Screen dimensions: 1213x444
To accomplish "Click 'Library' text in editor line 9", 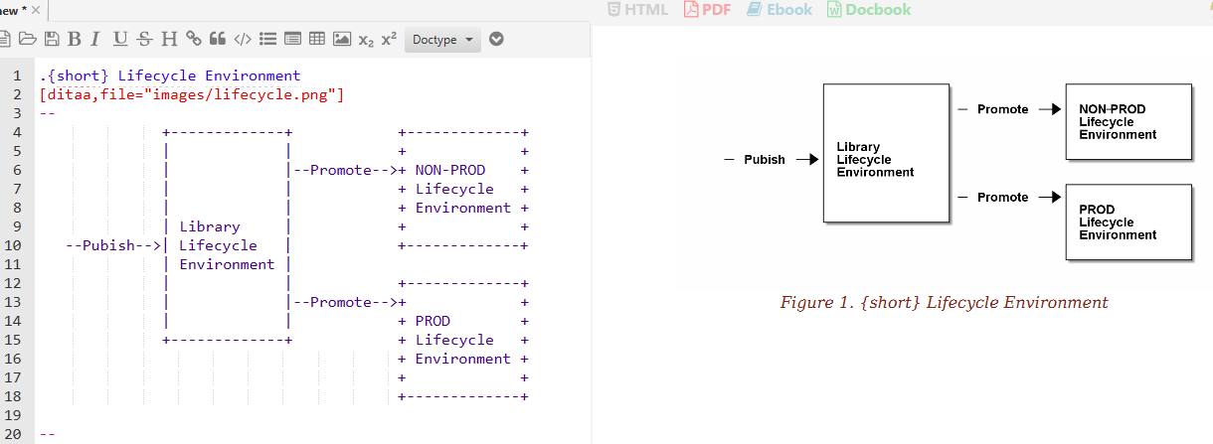I will (210, 226).
